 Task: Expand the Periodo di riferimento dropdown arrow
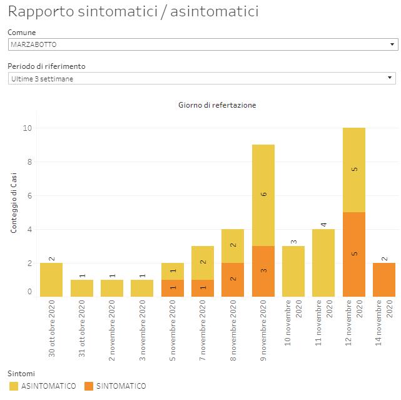[x=391, y=78]
